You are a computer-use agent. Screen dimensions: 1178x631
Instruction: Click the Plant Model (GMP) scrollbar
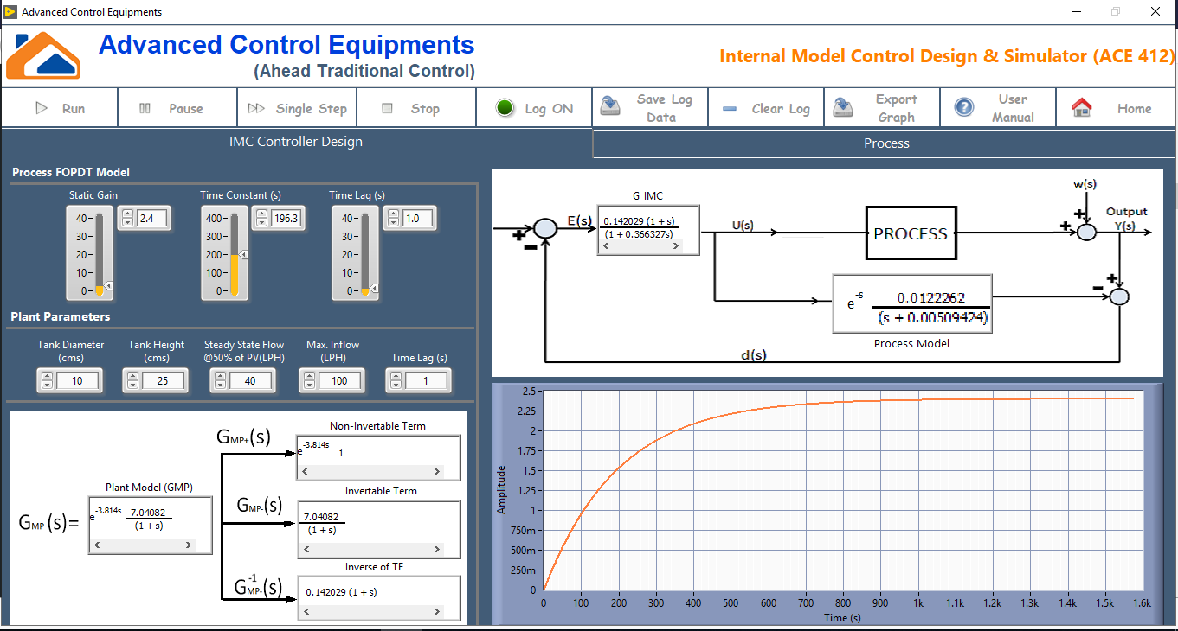point(143,545)
